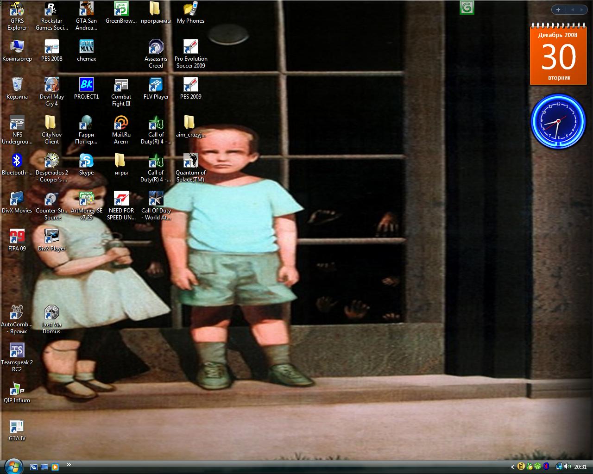This screenshot has height=474, width=593.
Task: Click the blue analog clock gadget
Action: pos(558,120)
